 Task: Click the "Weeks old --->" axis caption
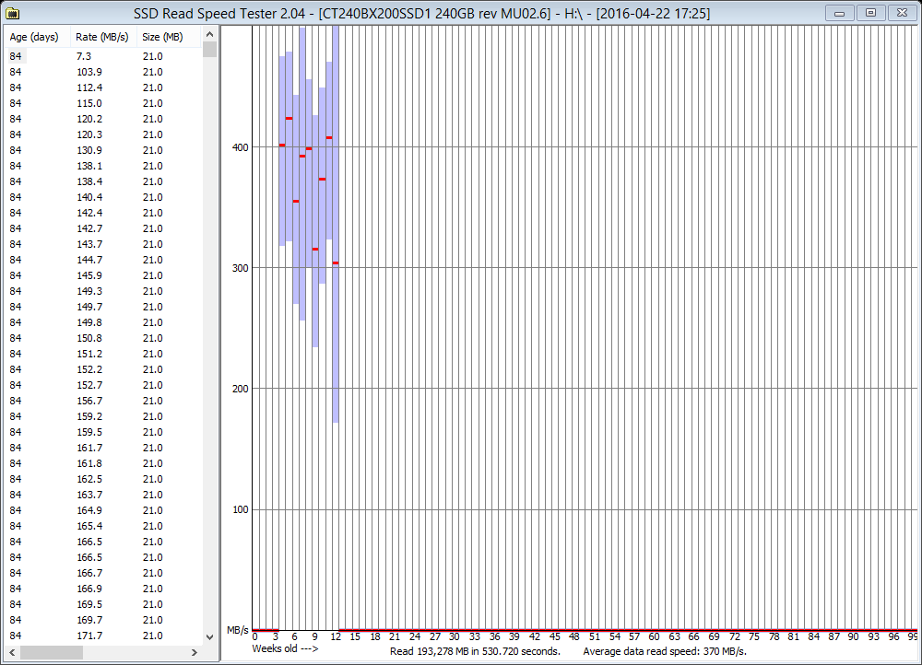(x=285, y=649)
